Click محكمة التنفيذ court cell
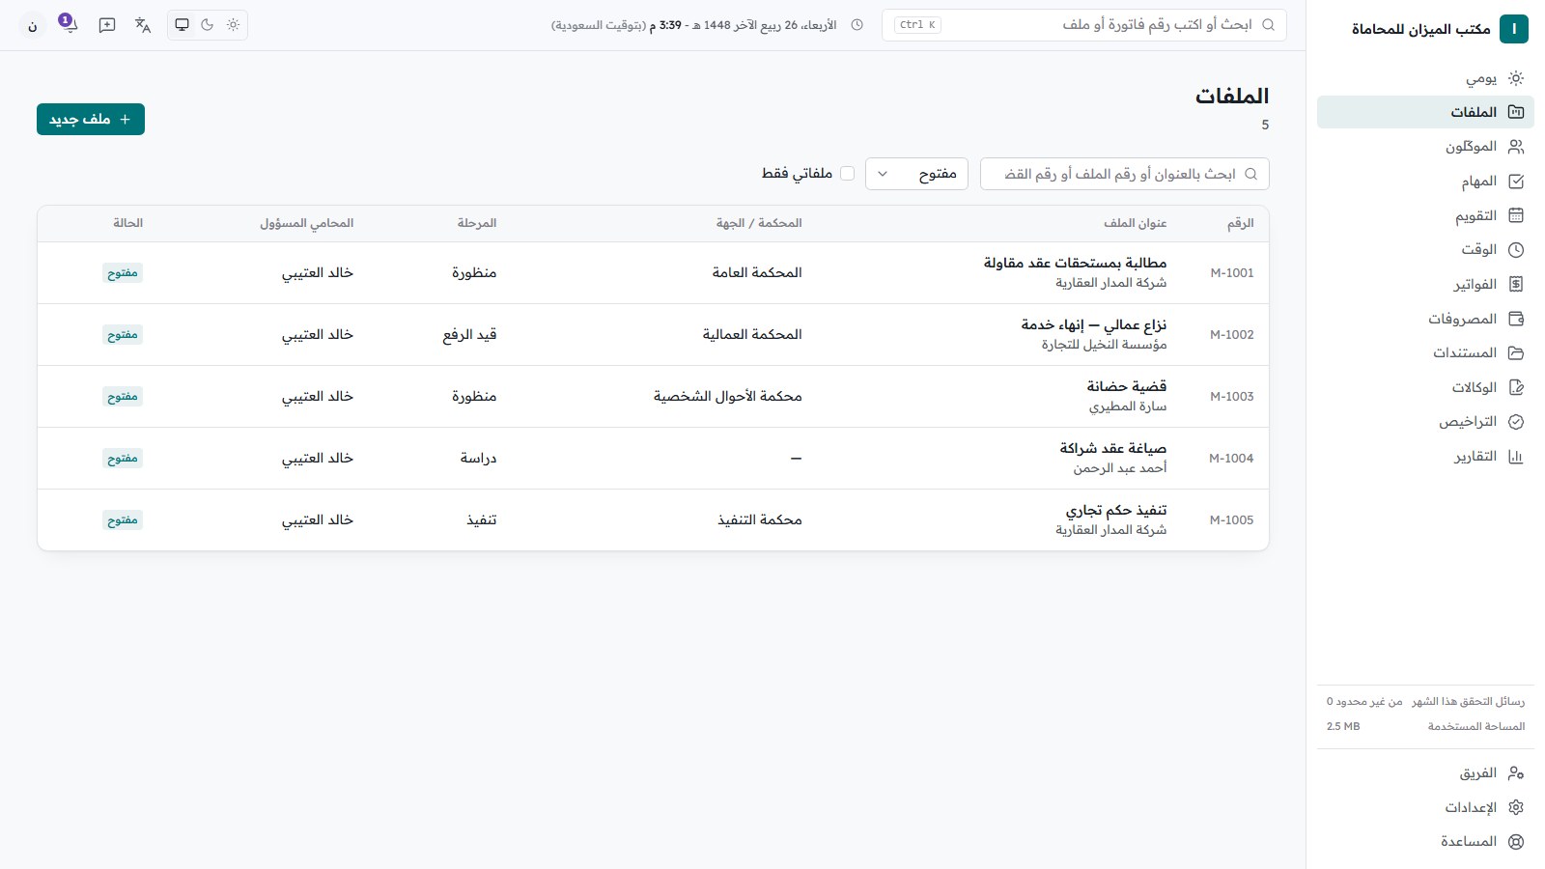Viewport: 1545px width, 869px height. coord(760,519)
